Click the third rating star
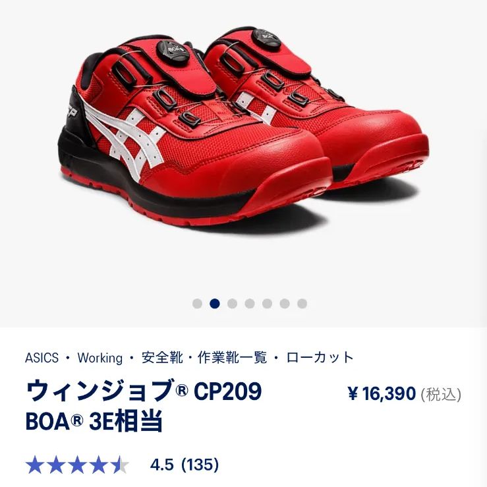 (77, 465)
